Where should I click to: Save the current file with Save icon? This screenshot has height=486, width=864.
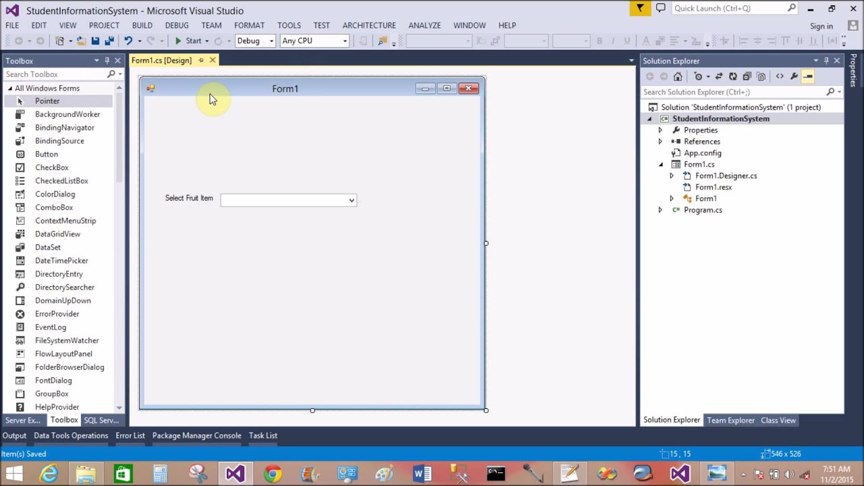(x=95, y=40)
